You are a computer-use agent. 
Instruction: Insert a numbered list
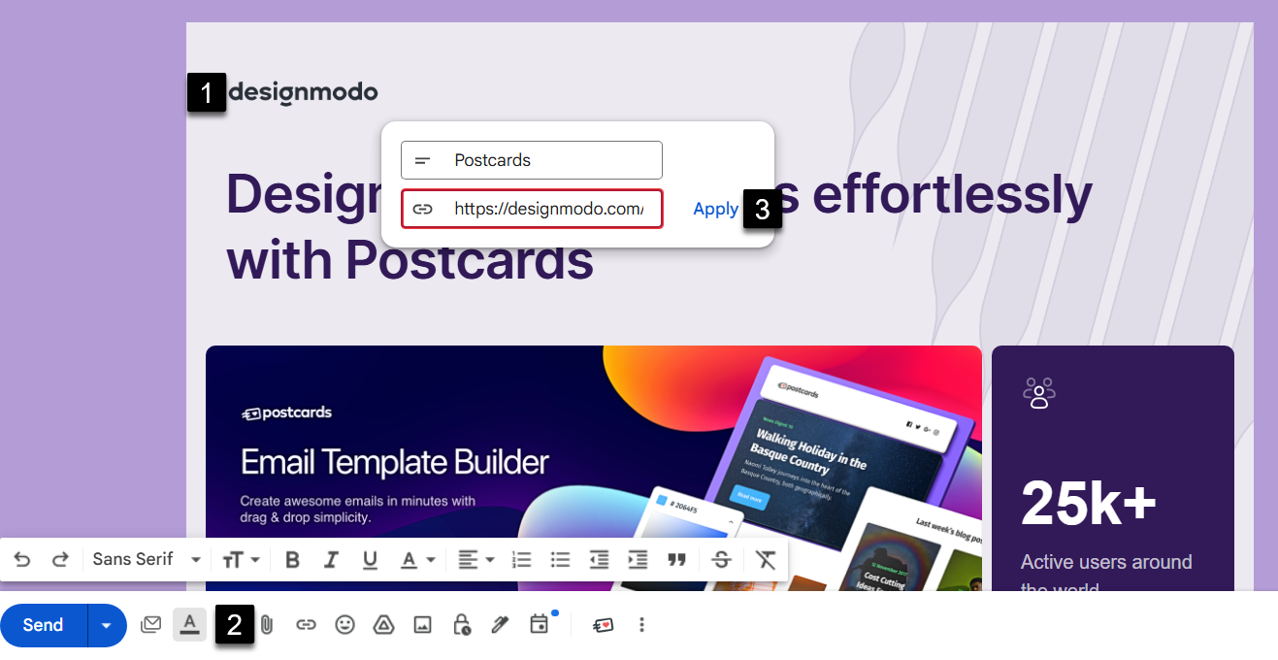click(522, 560)
